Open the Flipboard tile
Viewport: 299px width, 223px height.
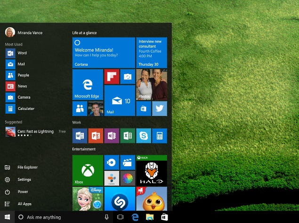click(x=112, y=77)
